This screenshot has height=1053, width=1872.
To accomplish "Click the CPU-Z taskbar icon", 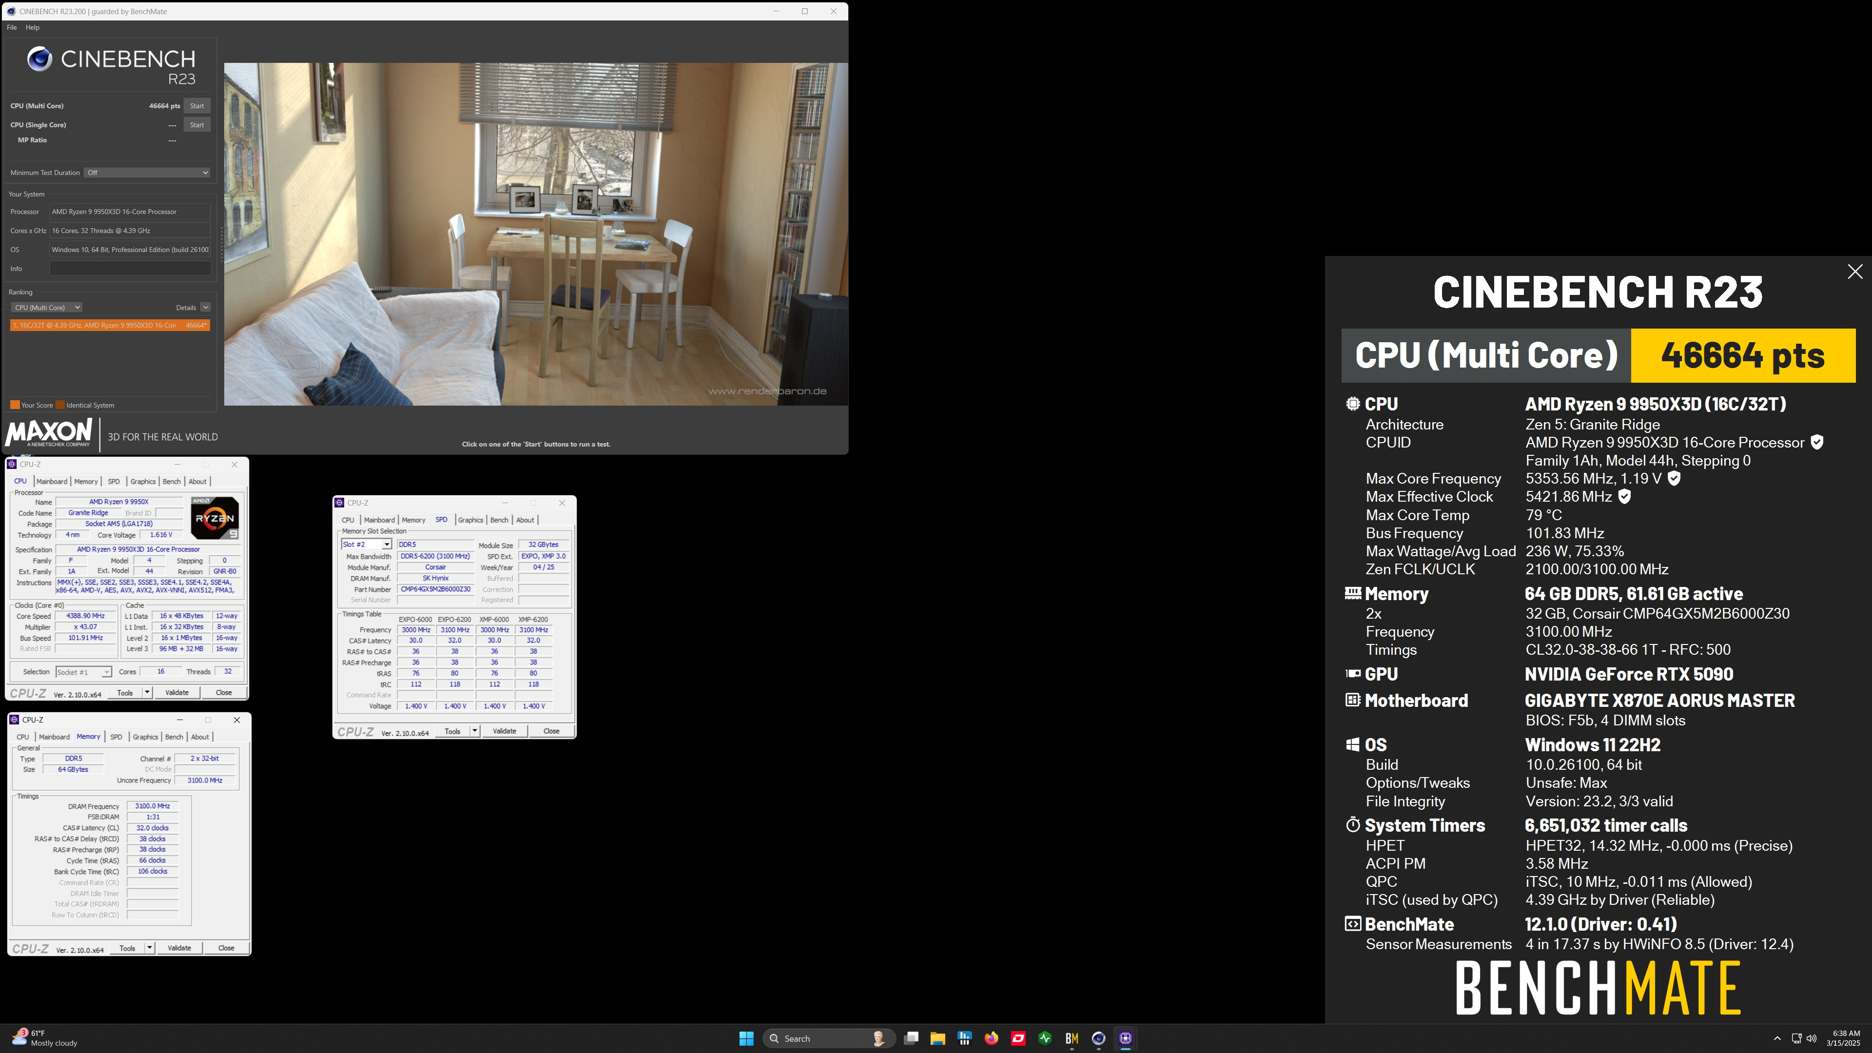I will tap(1125, 1038).
